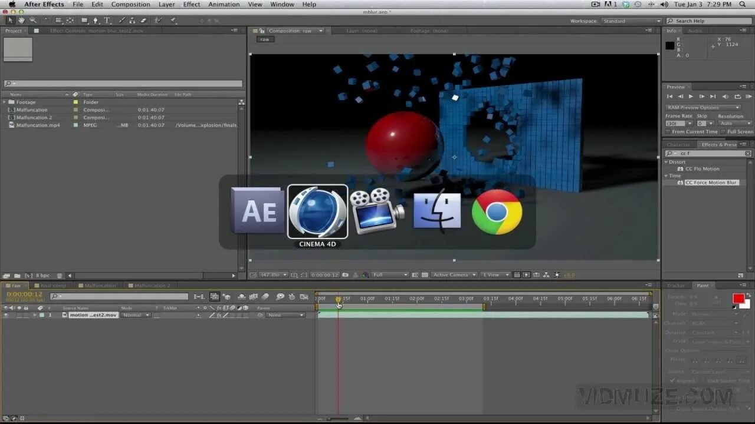
Task: Switch to After Effects in app switcher
Action: 258,210
